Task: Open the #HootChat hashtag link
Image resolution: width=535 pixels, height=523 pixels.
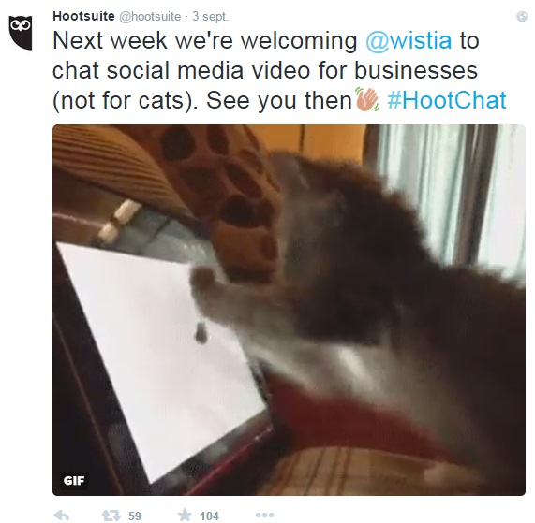Action: pyautogui.click(x=447, y=100)
